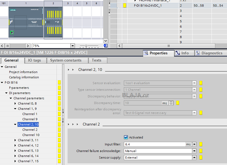Uncheck the Activated checkbox for Channel 2
Viewport: 227px width, 165px height.
126,137
